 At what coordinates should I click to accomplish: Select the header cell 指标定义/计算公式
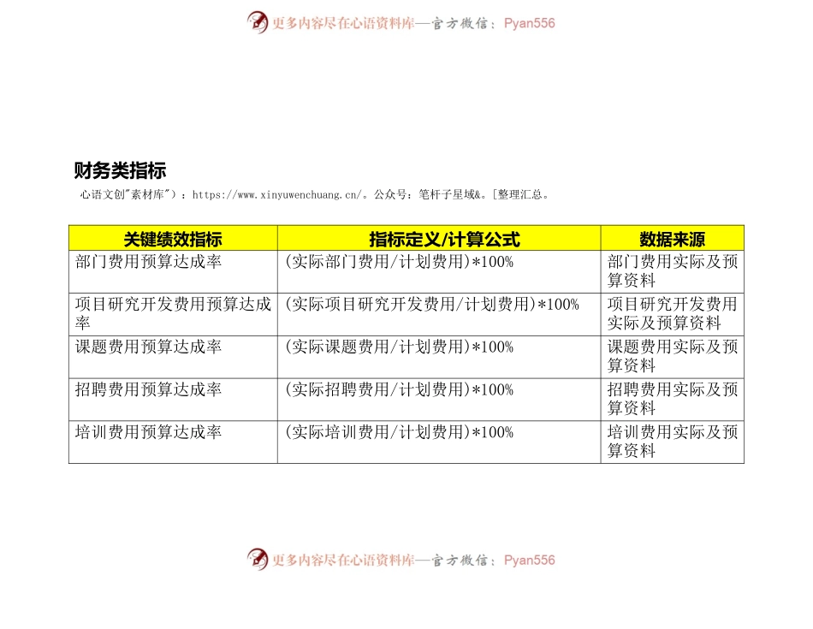439,239
